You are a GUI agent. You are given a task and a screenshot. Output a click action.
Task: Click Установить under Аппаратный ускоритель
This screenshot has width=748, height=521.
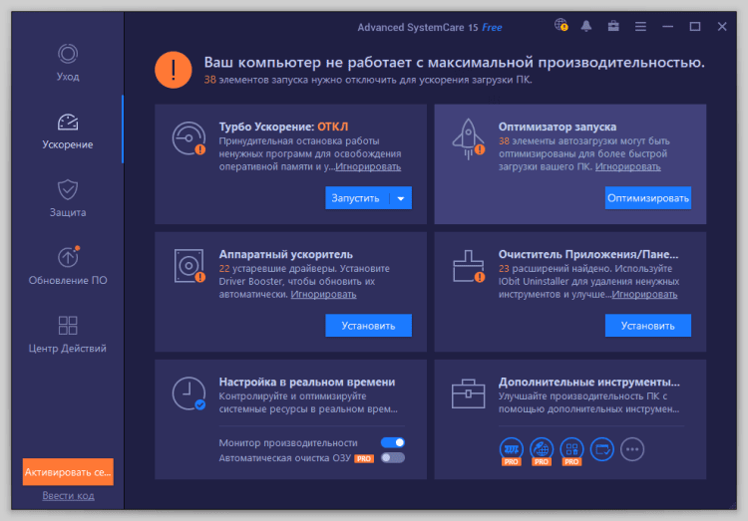tap(368, 326)
